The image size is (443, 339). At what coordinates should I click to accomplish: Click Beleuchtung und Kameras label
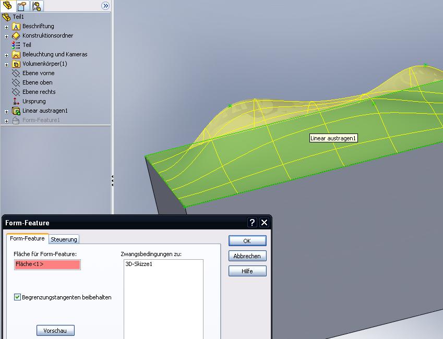pos(55,54)
